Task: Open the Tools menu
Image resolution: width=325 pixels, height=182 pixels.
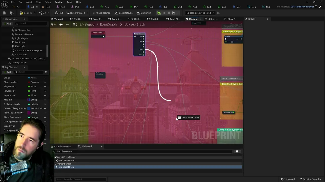Action: point(70,2)
